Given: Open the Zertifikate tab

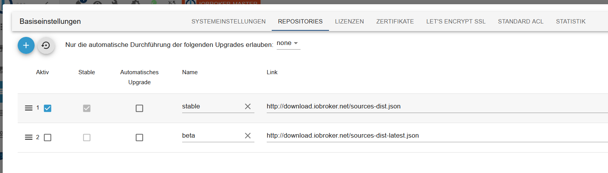Looking at the screenshot, I should tap(395, 22).
